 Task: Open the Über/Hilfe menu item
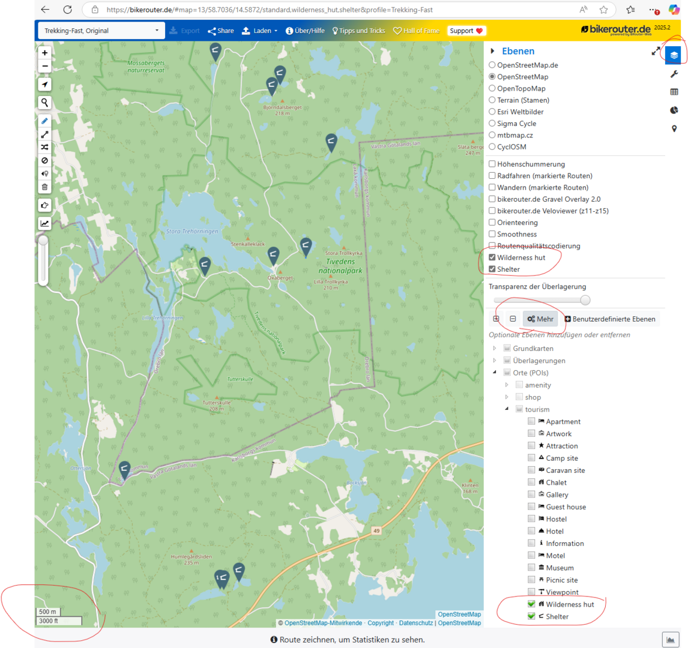pyautogui.click(x=306, y=31)
